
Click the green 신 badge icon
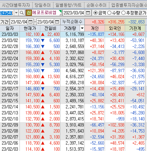click(x=29, y=13)
